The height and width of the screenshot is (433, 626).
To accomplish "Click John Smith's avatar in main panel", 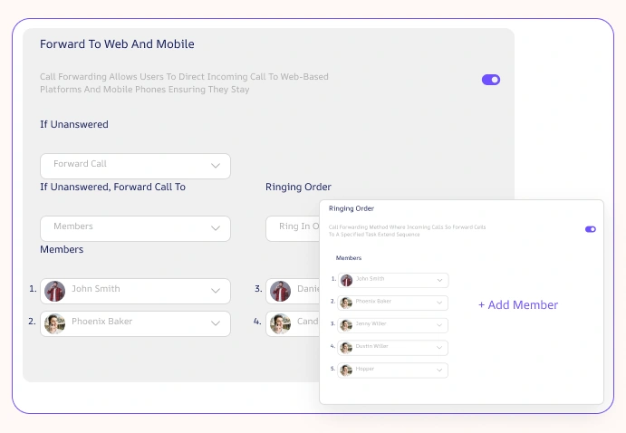I will point(54,291).
